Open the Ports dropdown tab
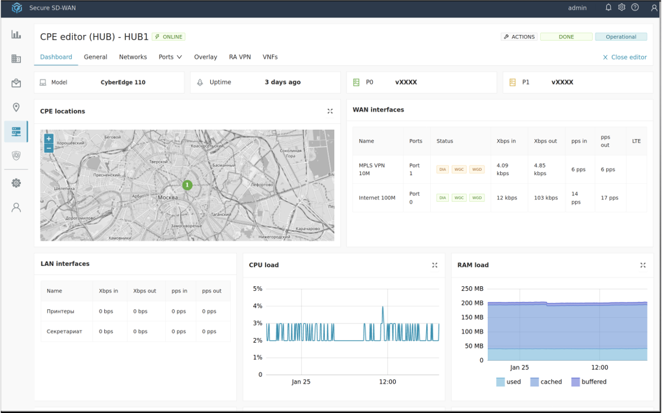 [x=170, y=57]
